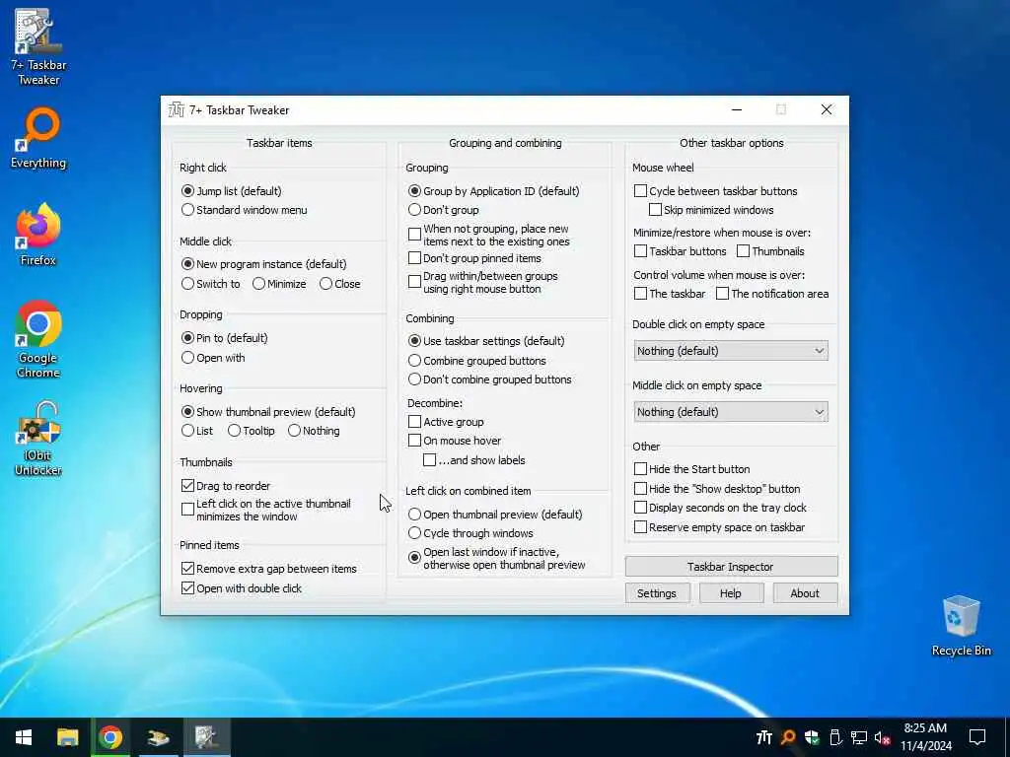Check Hide the Start button
This screenshot has width=1010, height=757.
pyautogui.click(x=640, y=469)
